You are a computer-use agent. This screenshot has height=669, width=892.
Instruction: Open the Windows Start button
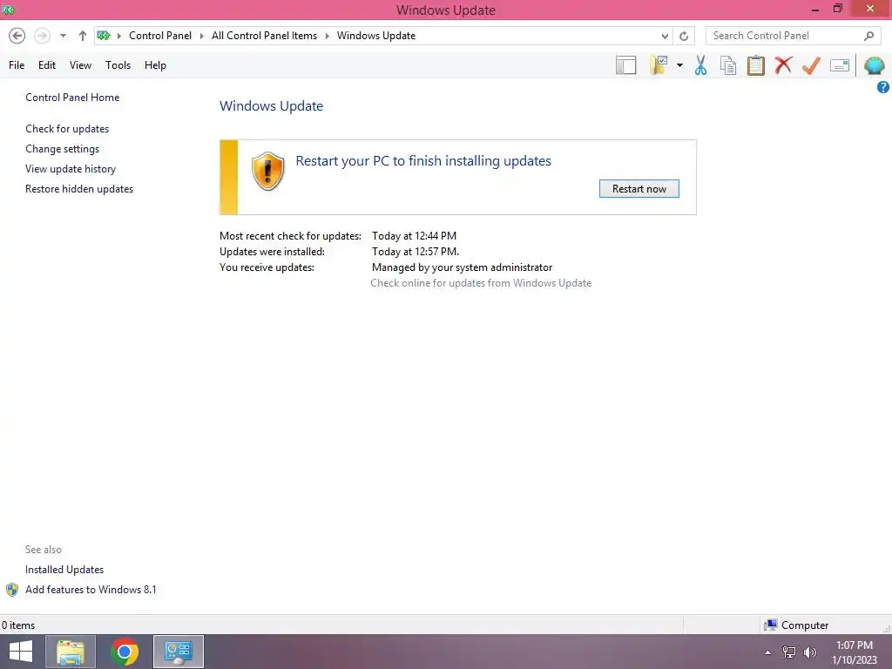21,652
